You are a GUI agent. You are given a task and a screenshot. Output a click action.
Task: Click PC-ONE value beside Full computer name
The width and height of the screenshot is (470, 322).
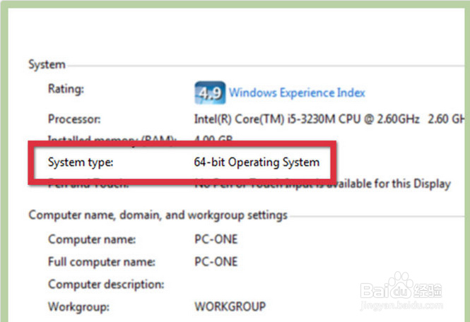216,262
